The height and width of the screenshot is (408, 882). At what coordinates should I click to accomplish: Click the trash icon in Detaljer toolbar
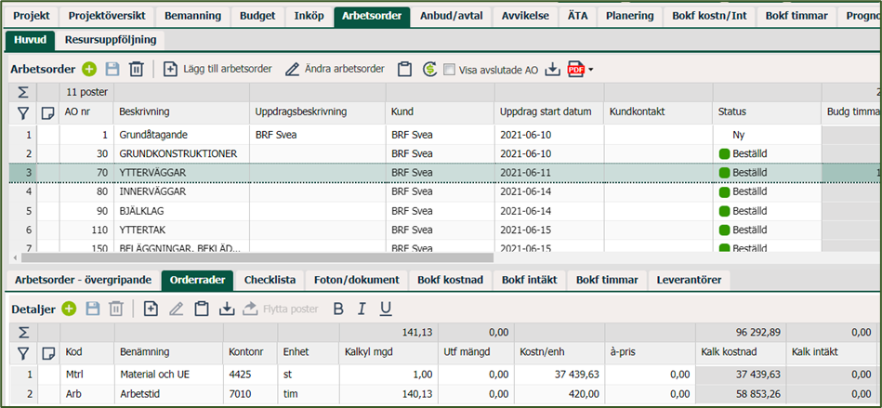coord(116,309)
